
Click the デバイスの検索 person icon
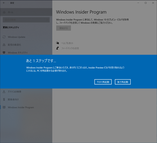tap(4, 92)
